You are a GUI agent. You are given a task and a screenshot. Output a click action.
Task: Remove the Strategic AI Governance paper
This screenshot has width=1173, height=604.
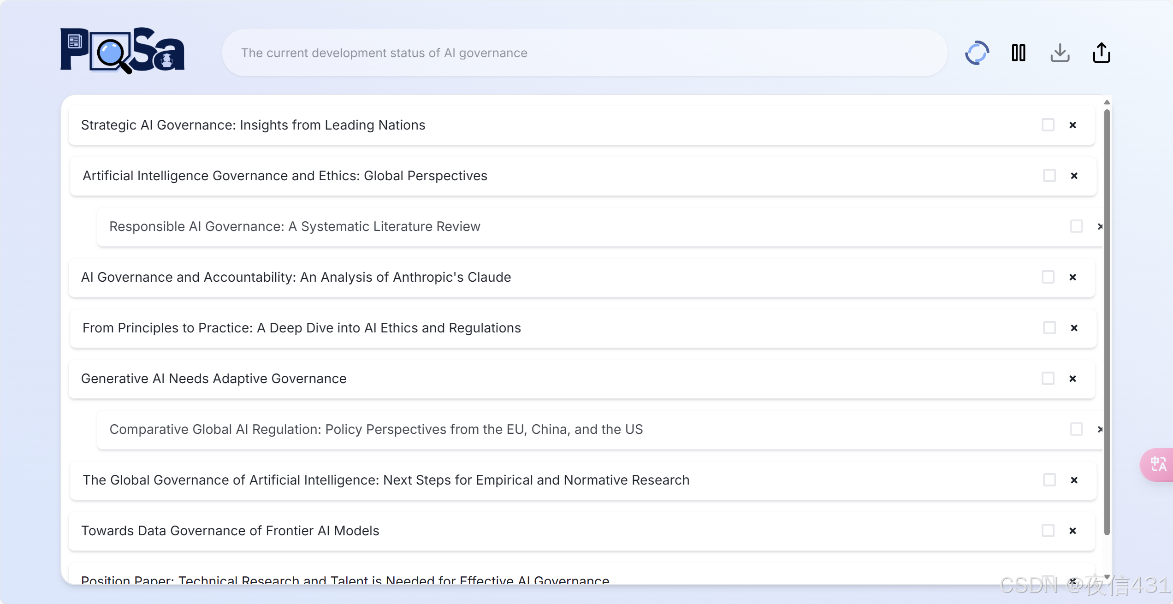point(1072,125)
